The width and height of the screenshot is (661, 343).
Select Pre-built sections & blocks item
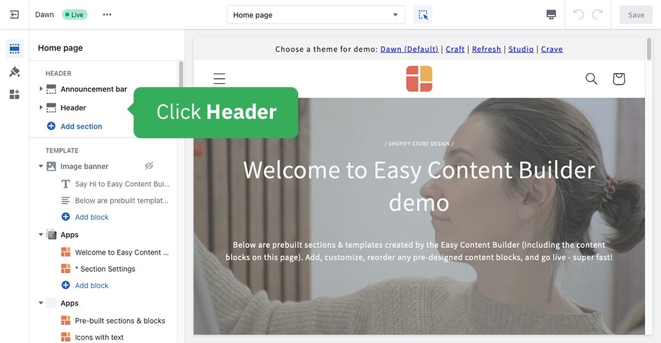click(119, 320)
